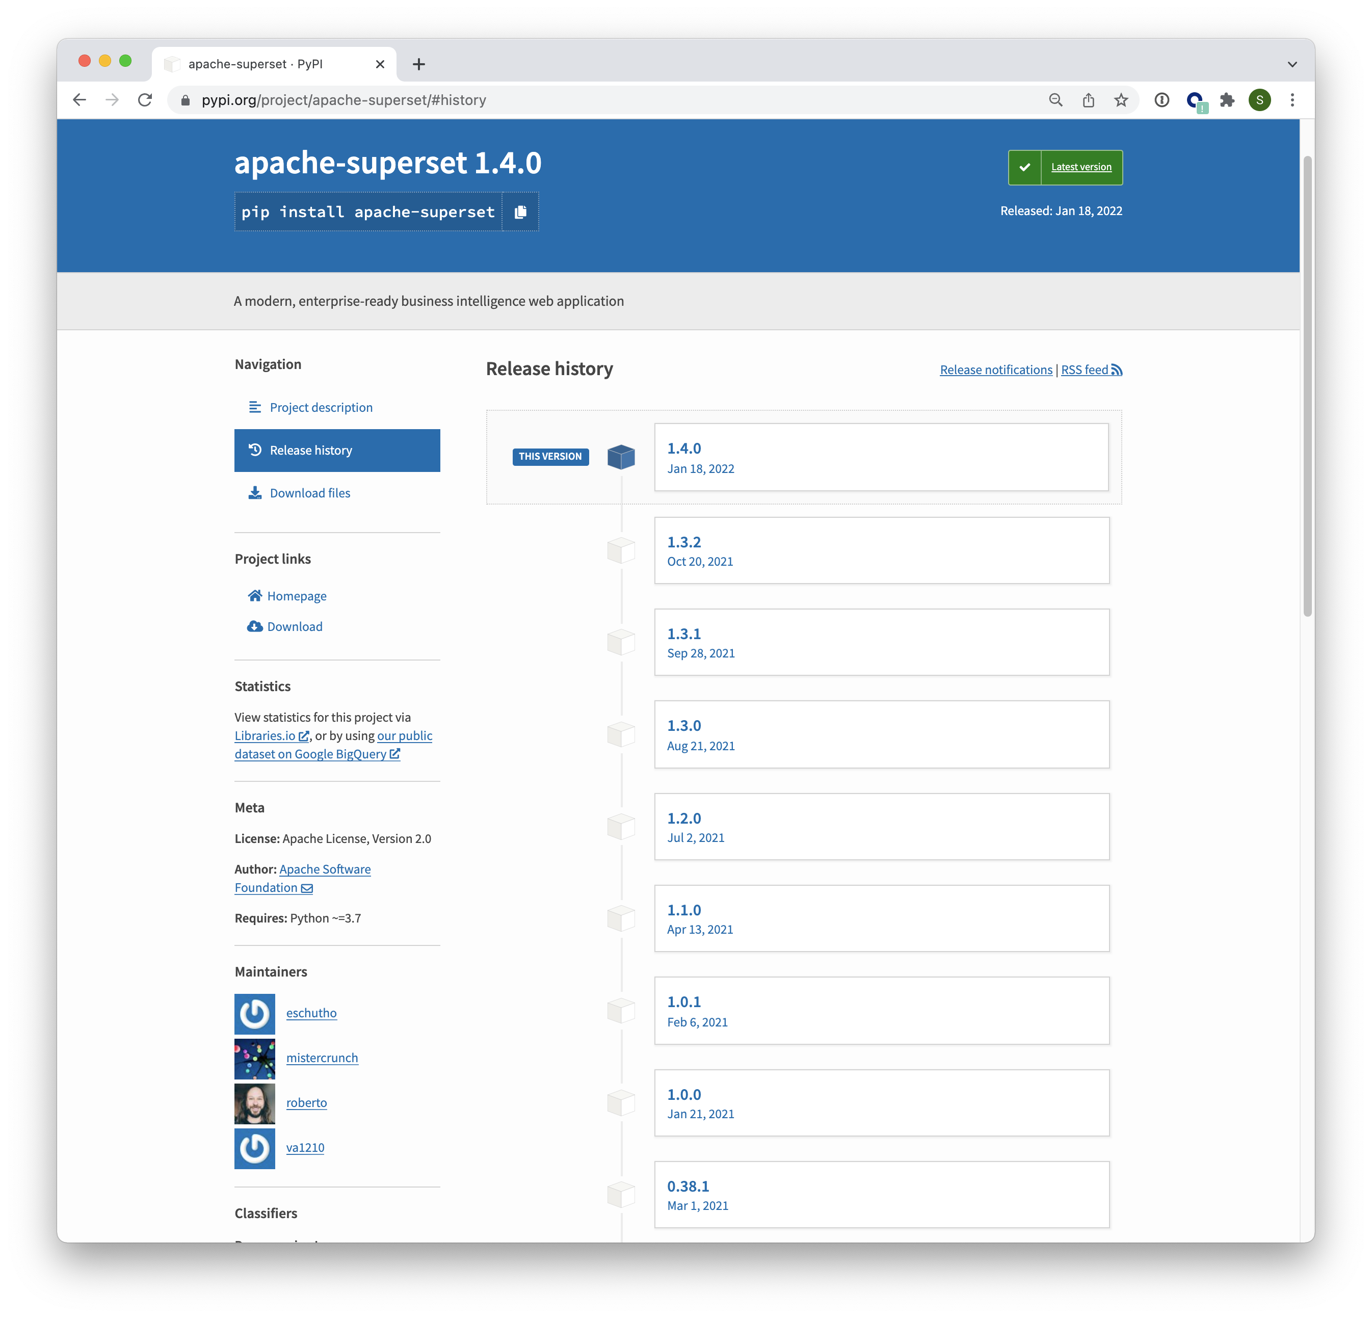
Task: Open Chrome three-dot menu
Action: pyautogui.click(x=1292, y=100)
